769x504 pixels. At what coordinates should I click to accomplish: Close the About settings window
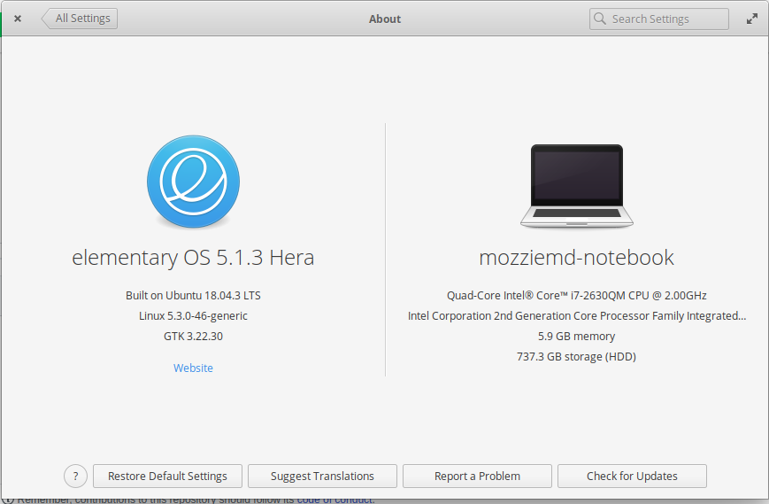tap(18, 19)
